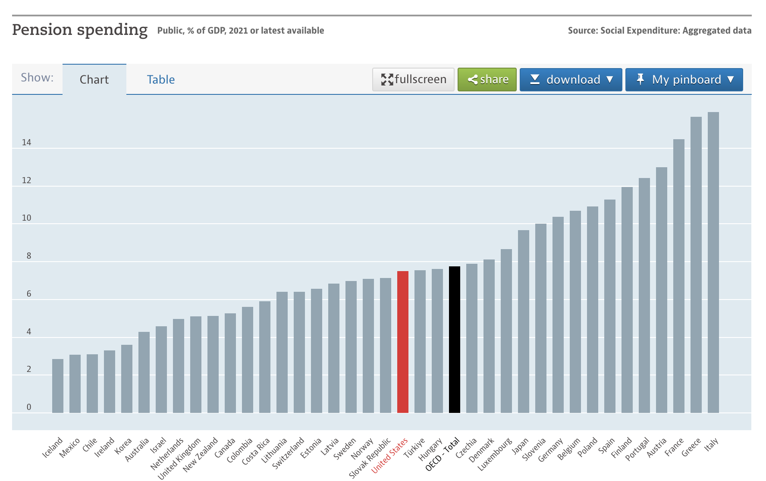Switch to the Table tab

tap(160, 80)
